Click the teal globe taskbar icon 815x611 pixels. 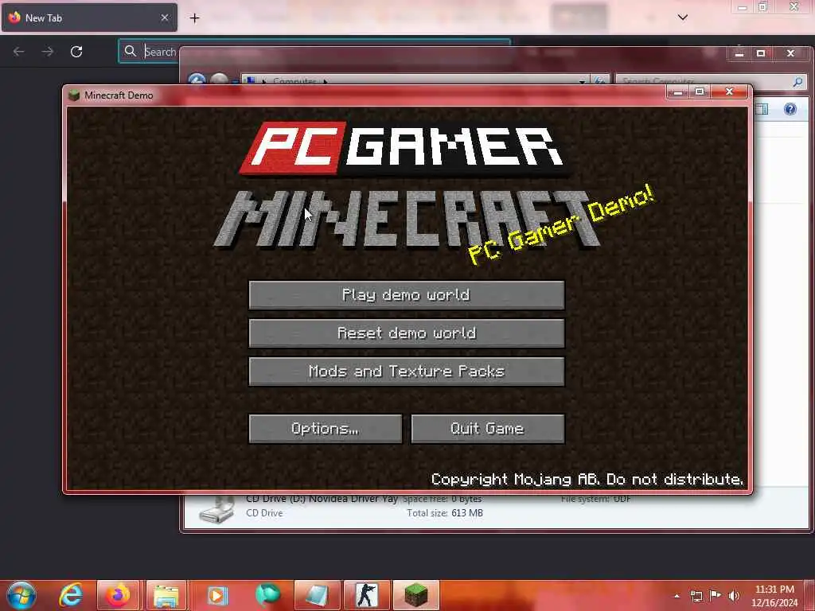coord(267,595)
